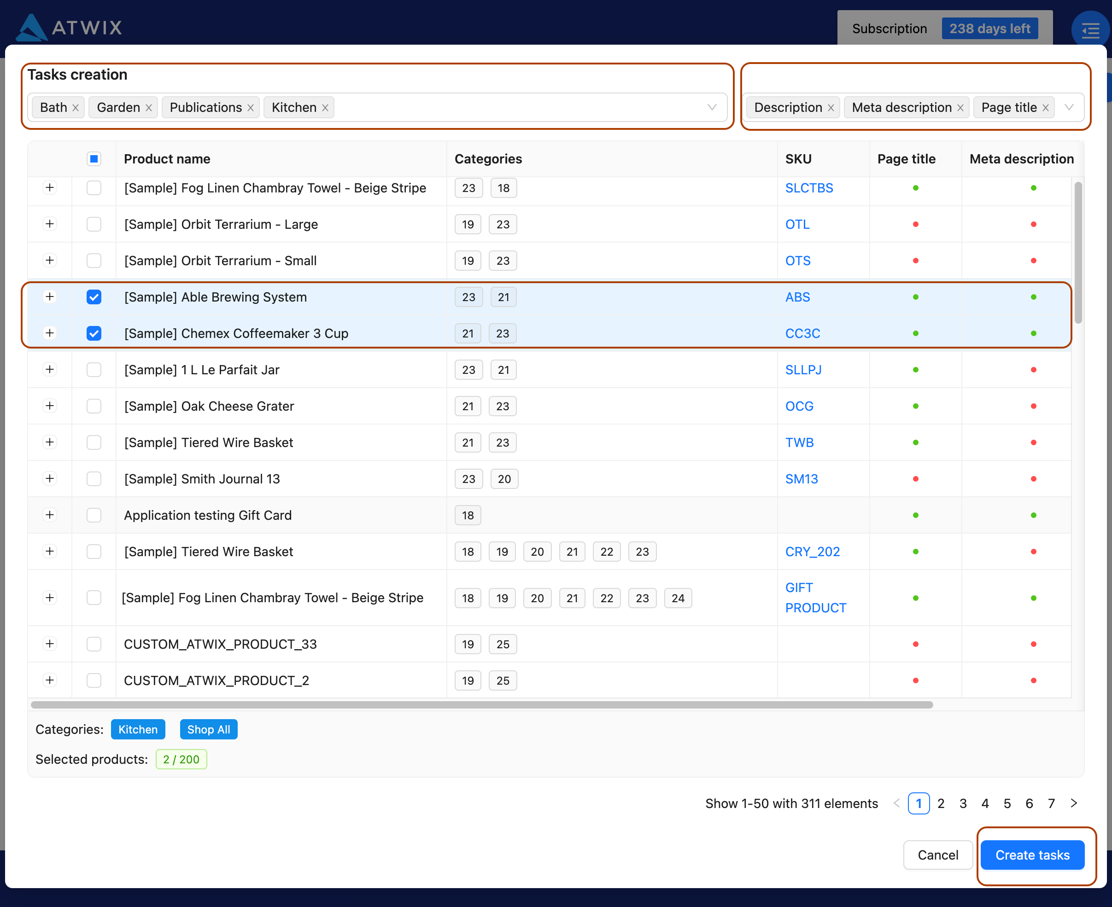
Task: Remove the Description attribute tag
Action: click(x=831, y=107)
